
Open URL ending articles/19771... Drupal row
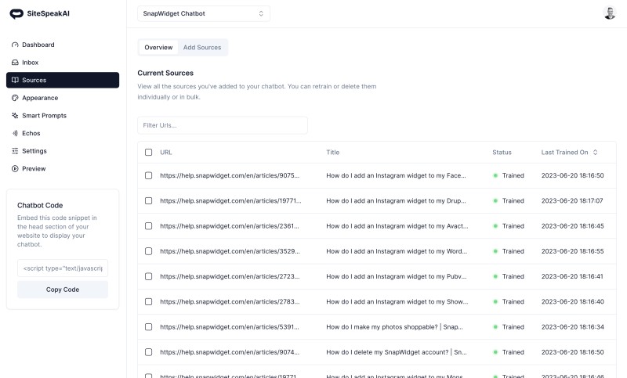[230, 200]
